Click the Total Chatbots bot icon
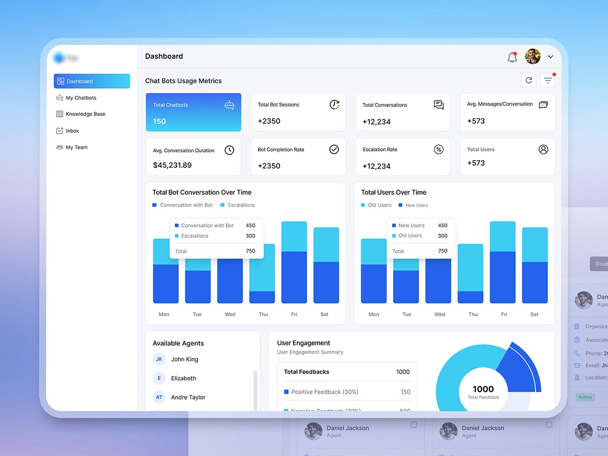Viewport: 608px width, 456px height. click(x=230, y=105)
